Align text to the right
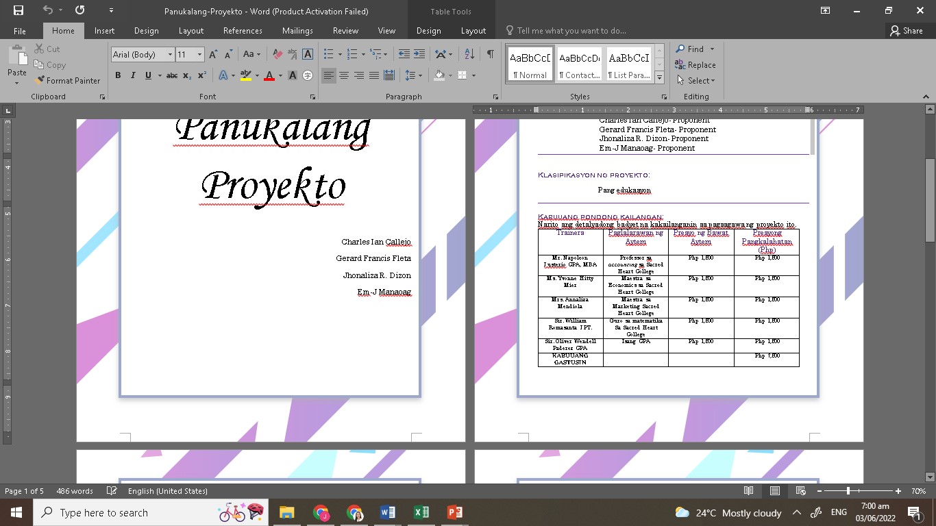Screen dimensions: 936x526 [359, 75]
